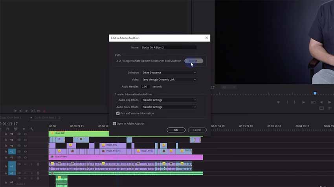Screen dimensions: 334x187
Task: Add marker from timeline tools row
Action: tap(24, 129)
